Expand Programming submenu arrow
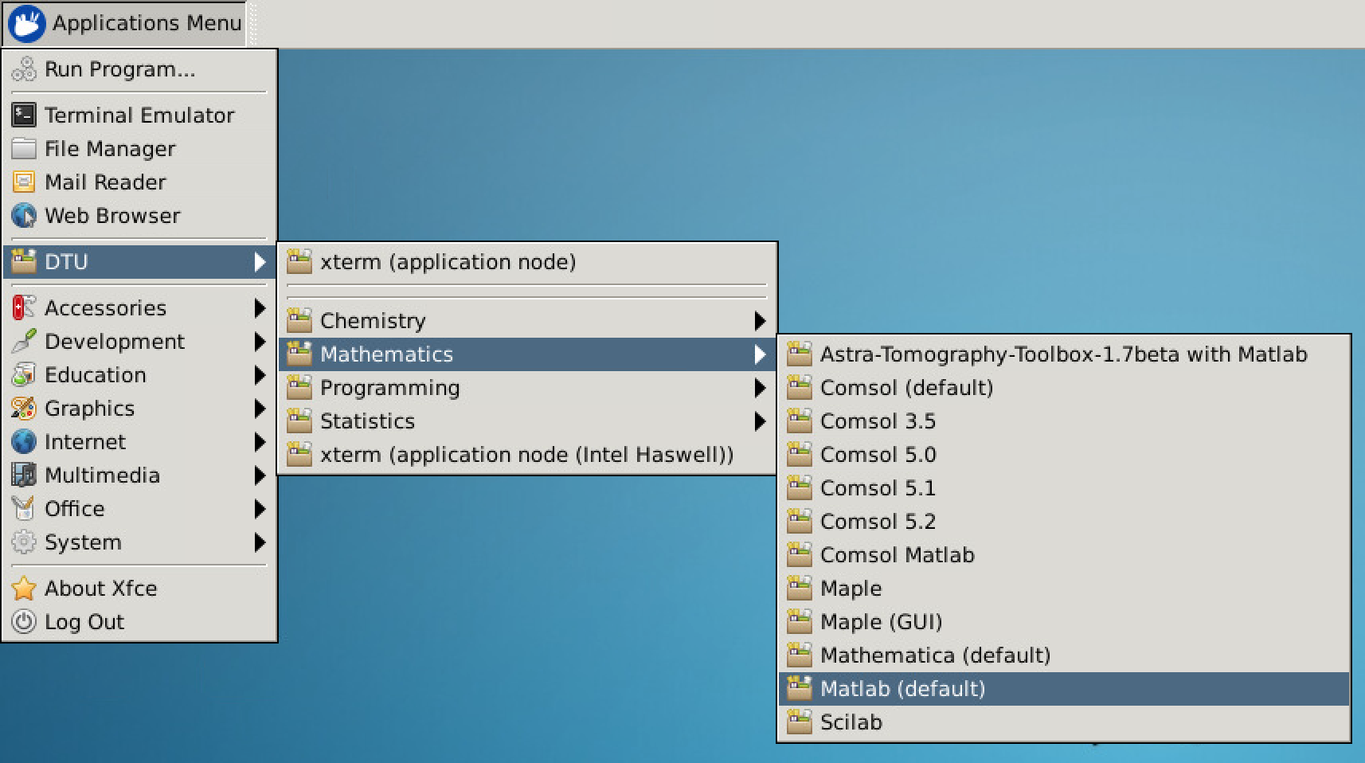The height and width of the screenshot is (763, 1365). 760,388
